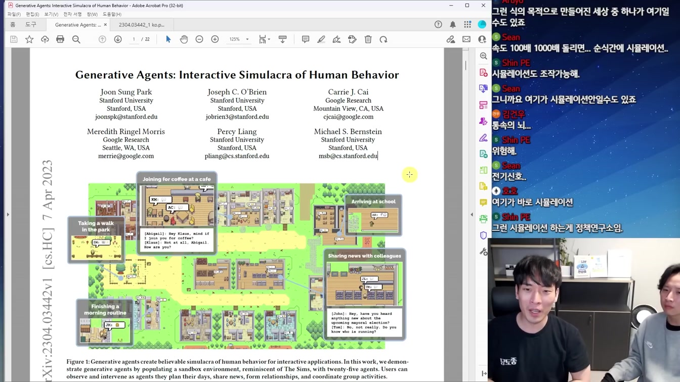This screenshot has height=382, width=680.
Task: Open Fill & Sign pen tool in right pane
Action: click(484, 137)
